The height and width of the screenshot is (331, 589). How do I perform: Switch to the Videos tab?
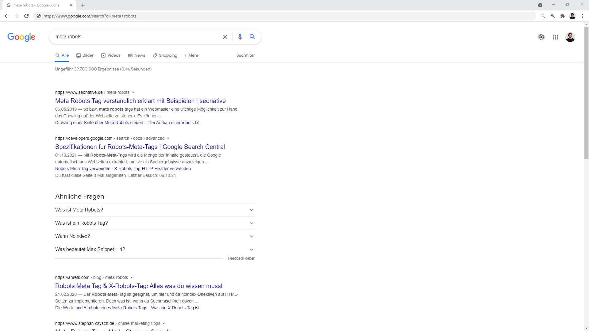coord(111,55)
